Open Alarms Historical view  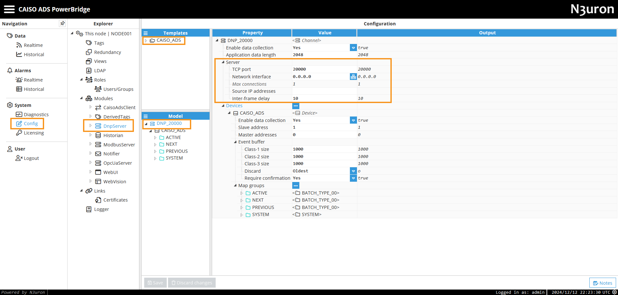click(30, 89)
